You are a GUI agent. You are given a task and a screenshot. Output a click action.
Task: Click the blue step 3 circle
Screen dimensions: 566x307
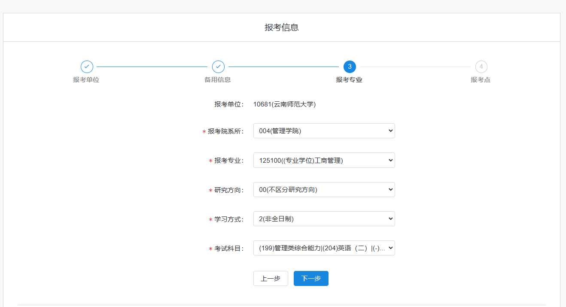click(350, 67)
